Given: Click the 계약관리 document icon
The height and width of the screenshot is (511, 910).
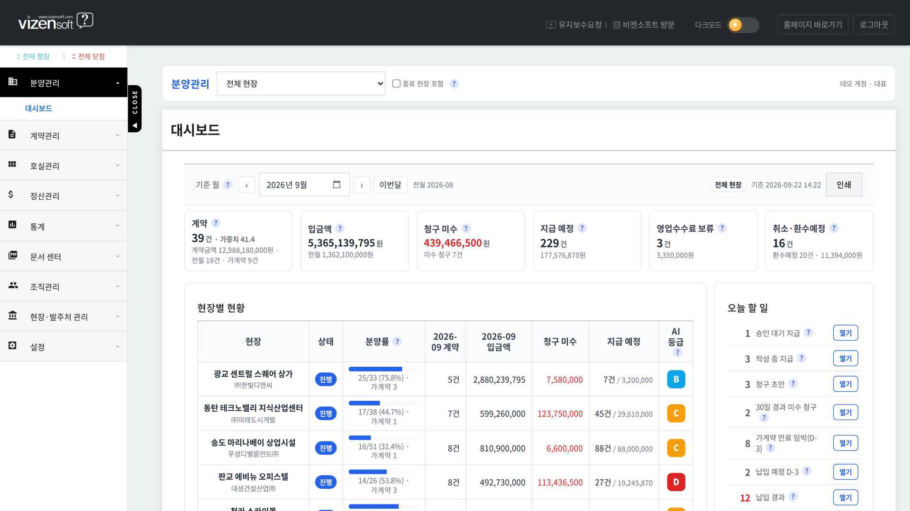Looking at the screenshot, I should [12, 134].
